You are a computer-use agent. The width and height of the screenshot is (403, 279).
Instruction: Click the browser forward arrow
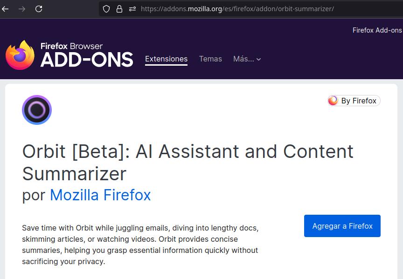(22, 9)
